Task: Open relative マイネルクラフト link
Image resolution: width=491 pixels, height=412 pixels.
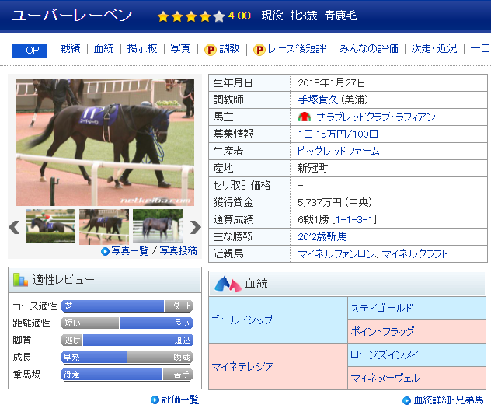Action: click(x=414, y=253)
